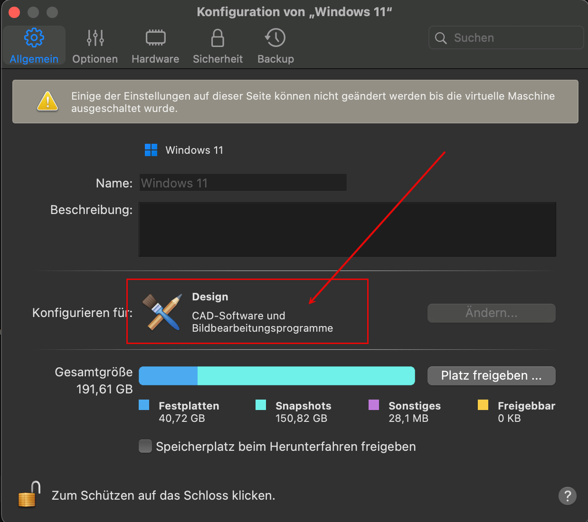
Task: Click the 150,82 GB Snapshots value
Action: click(302, 418)
